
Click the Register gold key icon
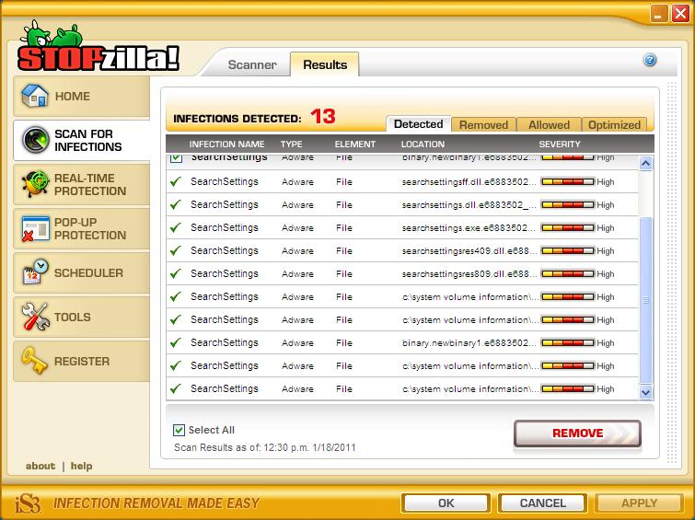34,361
